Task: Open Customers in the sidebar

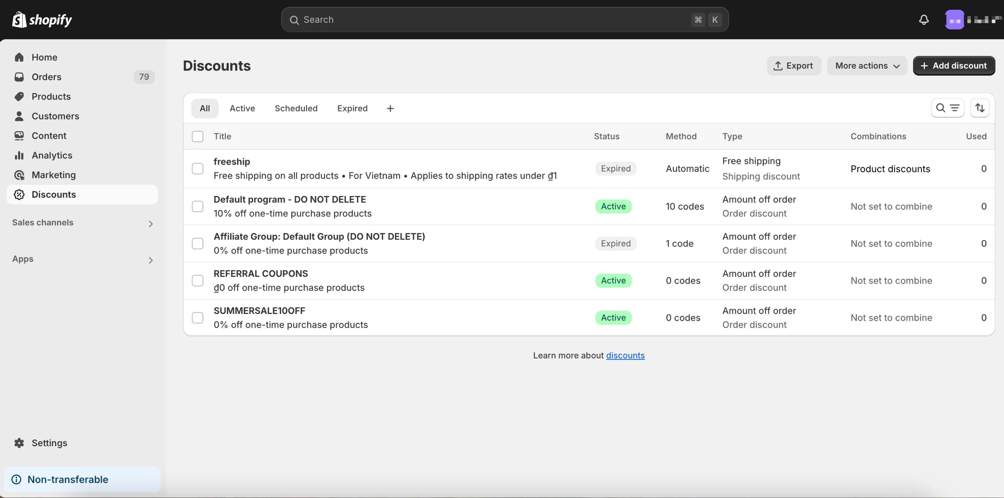Action: point(82,116)
